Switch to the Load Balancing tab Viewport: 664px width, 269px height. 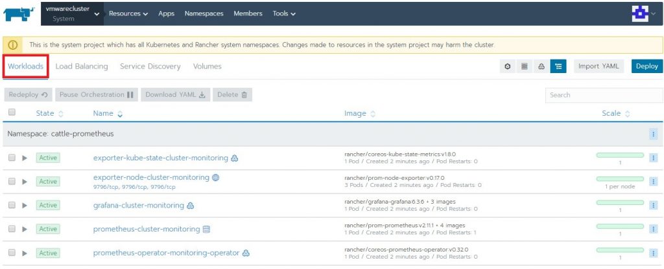[82, 67]
